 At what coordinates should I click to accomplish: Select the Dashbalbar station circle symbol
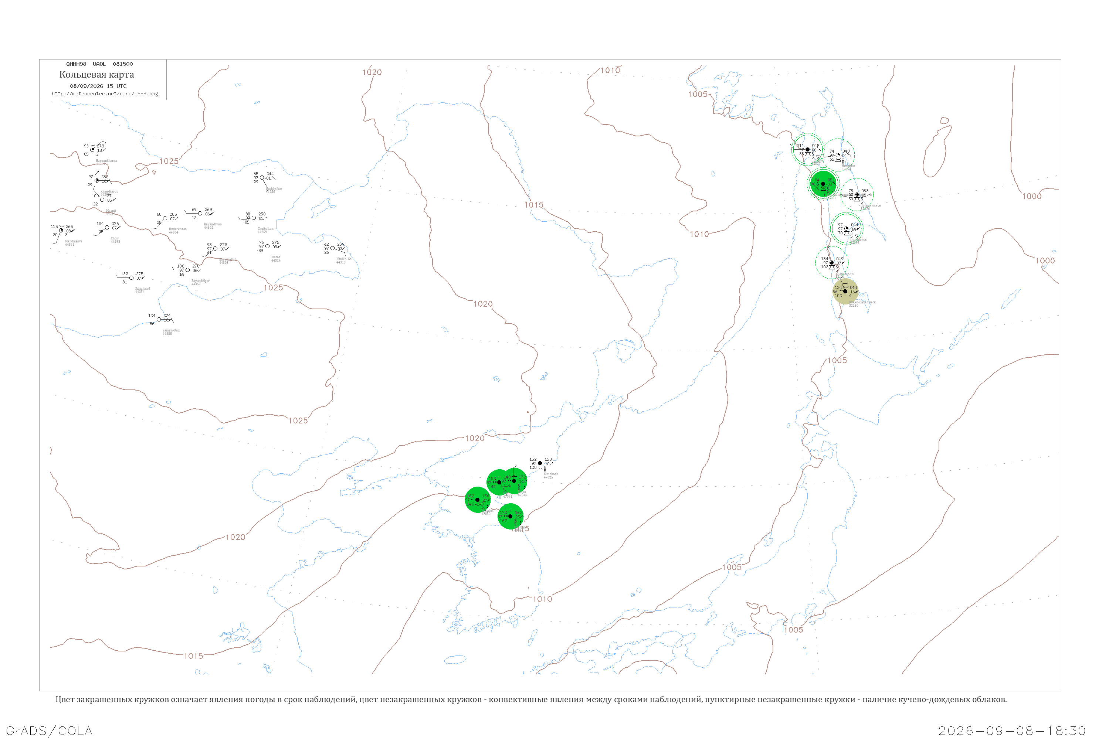pyautogui.click(x=262, y=178)
